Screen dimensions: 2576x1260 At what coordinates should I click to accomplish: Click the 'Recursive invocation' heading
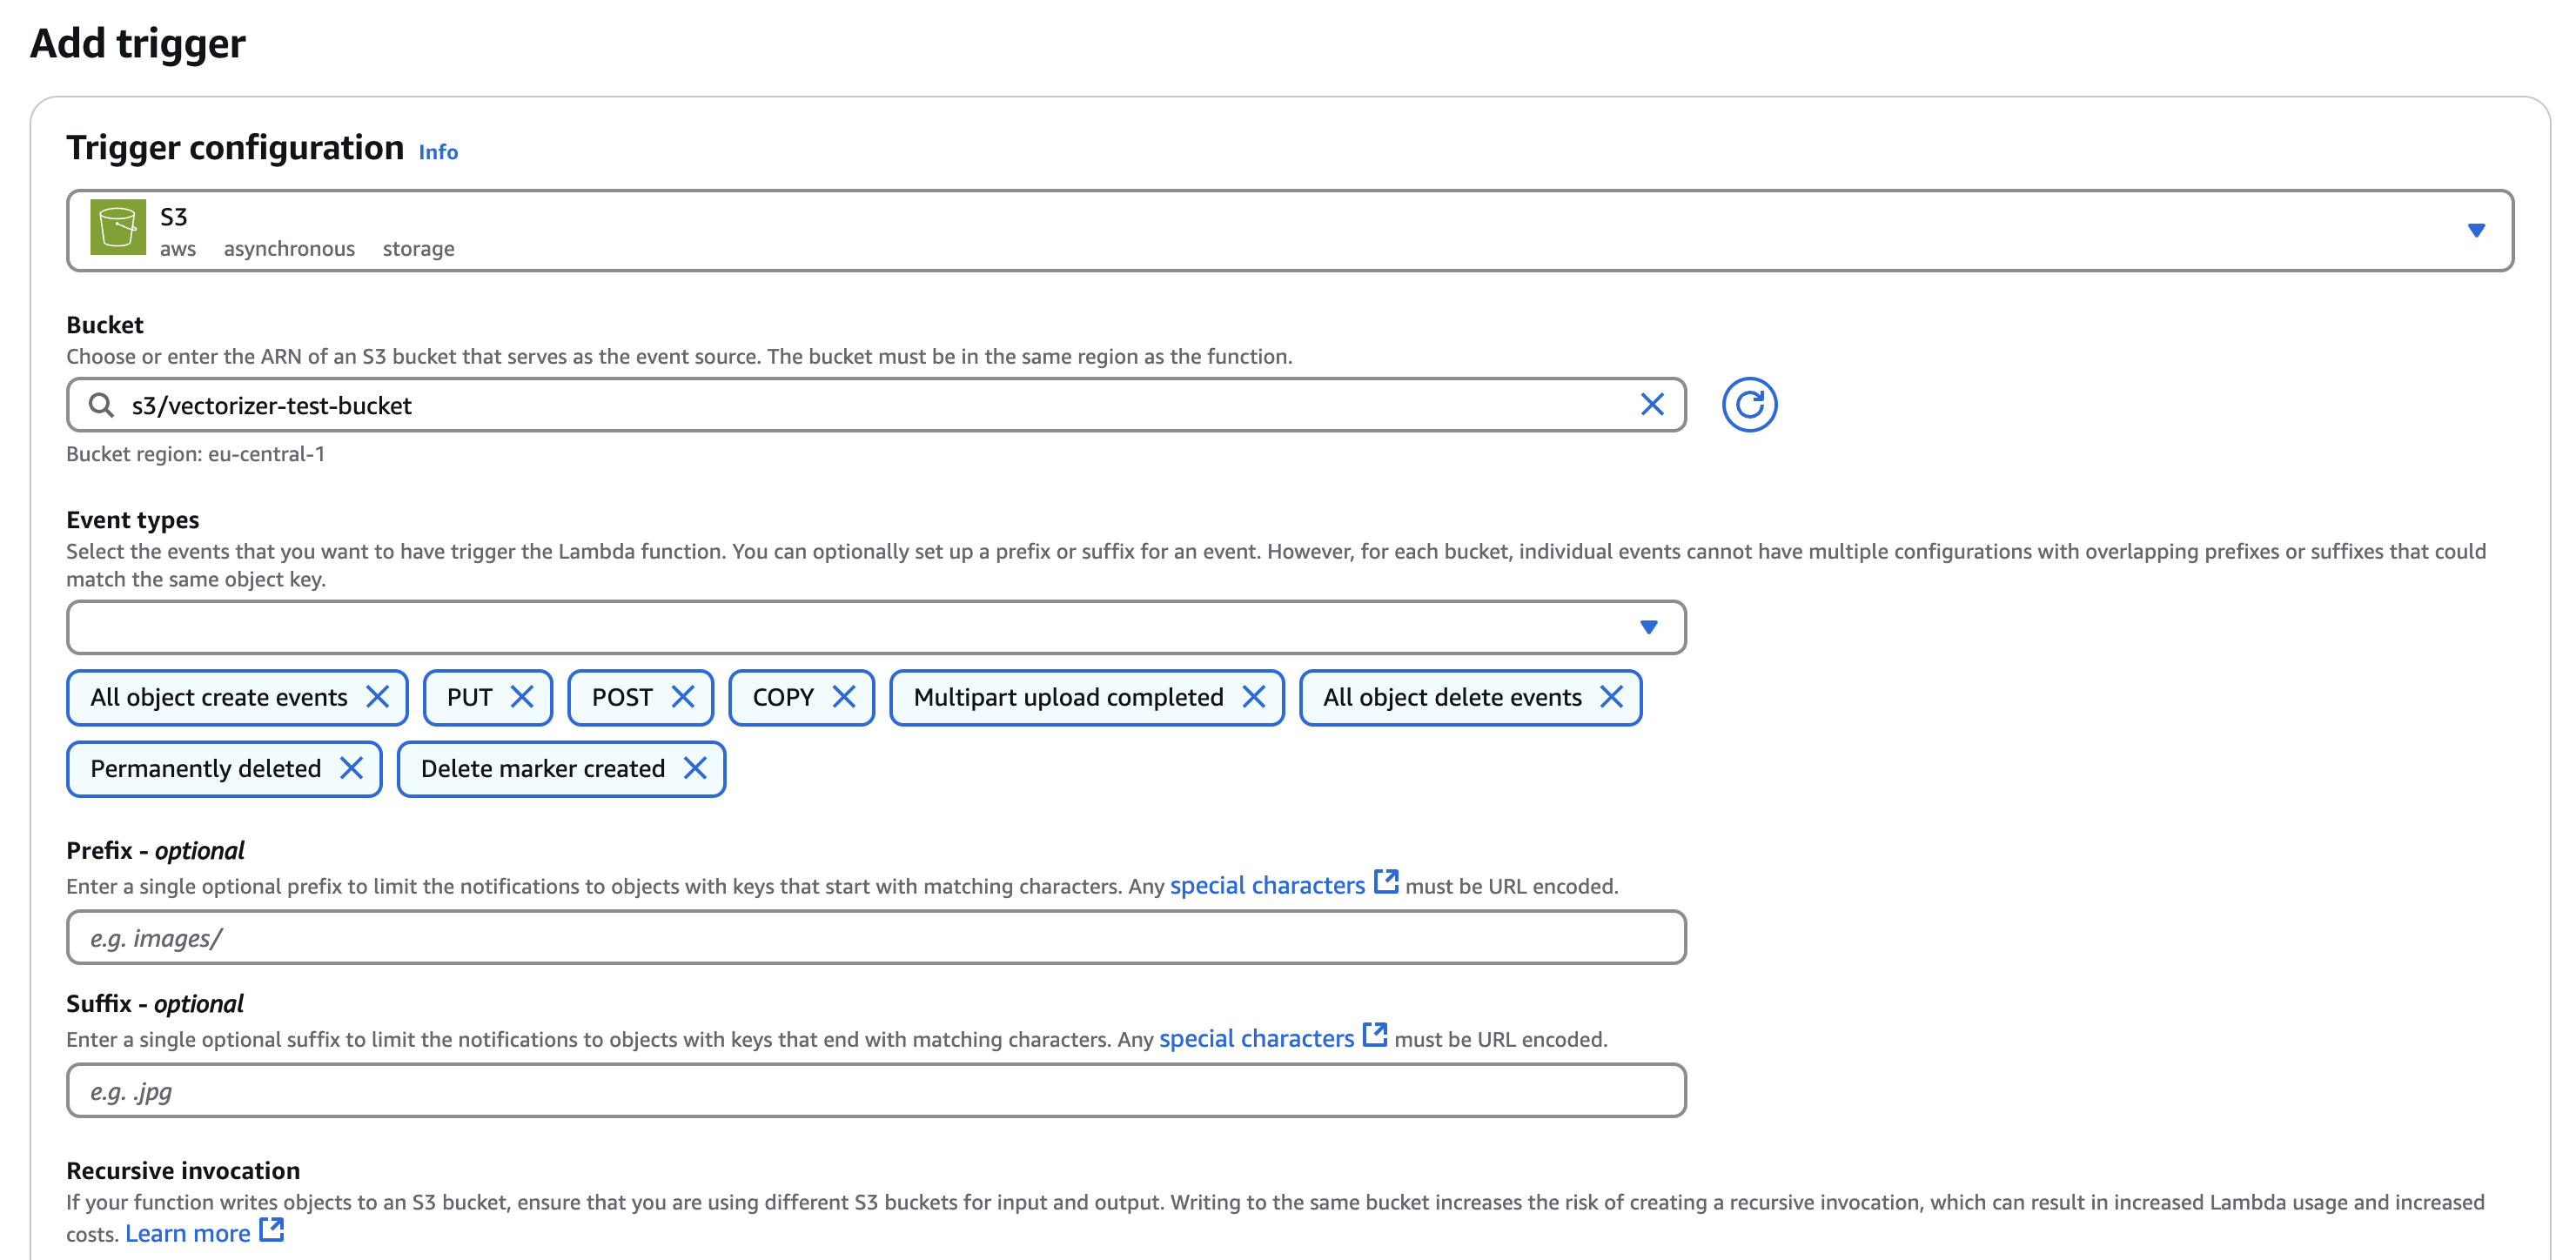[183, 1171]
